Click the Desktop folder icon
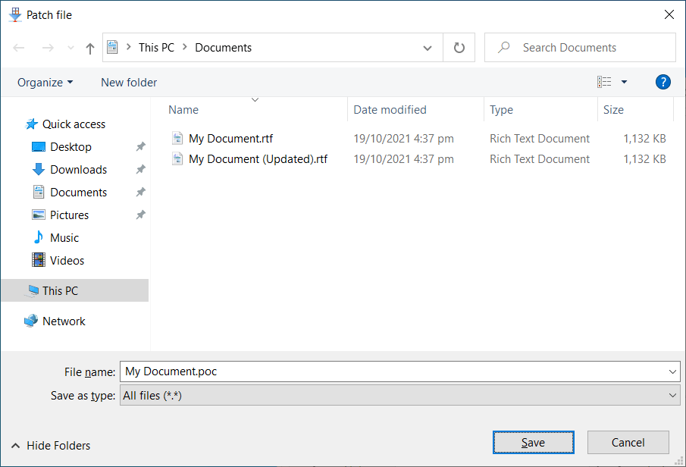This screenshot has height=467, width=686. coord(39,146)
